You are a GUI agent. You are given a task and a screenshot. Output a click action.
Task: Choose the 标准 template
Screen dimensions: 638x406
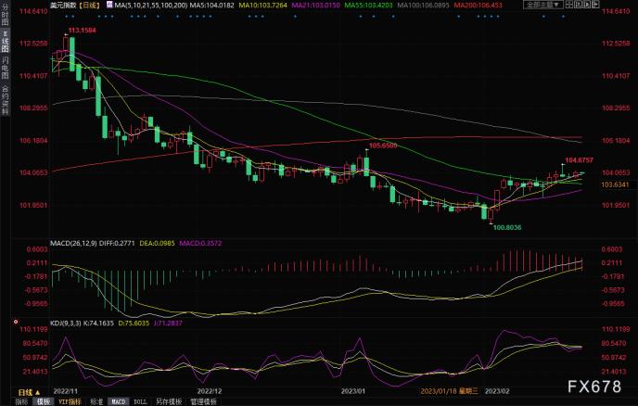click(x=96, y=401)
